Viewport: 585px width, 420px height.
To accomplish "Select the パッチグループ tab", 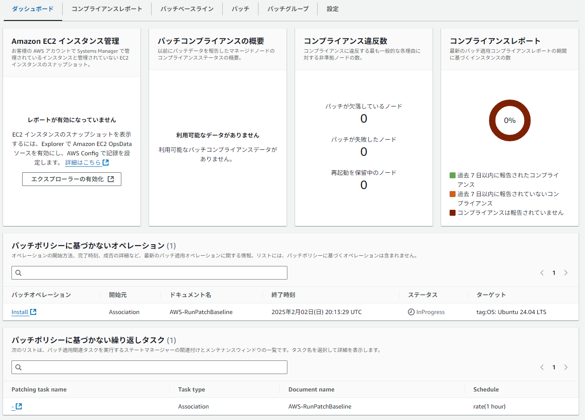I will (288, 9).
